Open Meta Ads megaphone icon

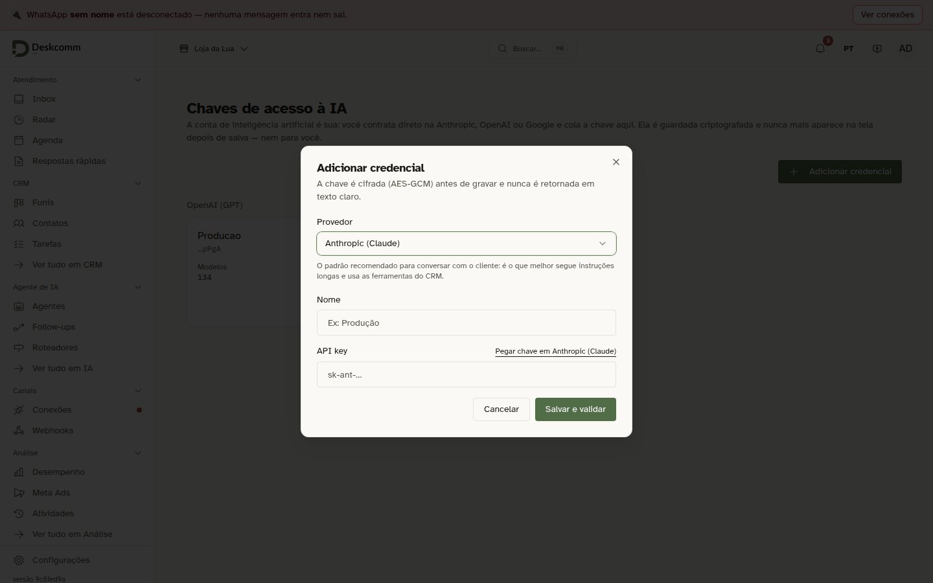[x=19, y=493]
